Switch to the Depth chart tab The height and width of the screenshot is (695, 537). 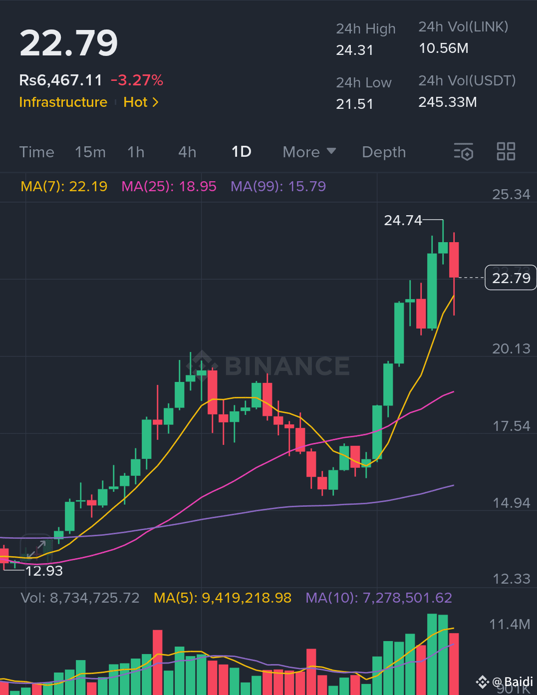point(384,152)
